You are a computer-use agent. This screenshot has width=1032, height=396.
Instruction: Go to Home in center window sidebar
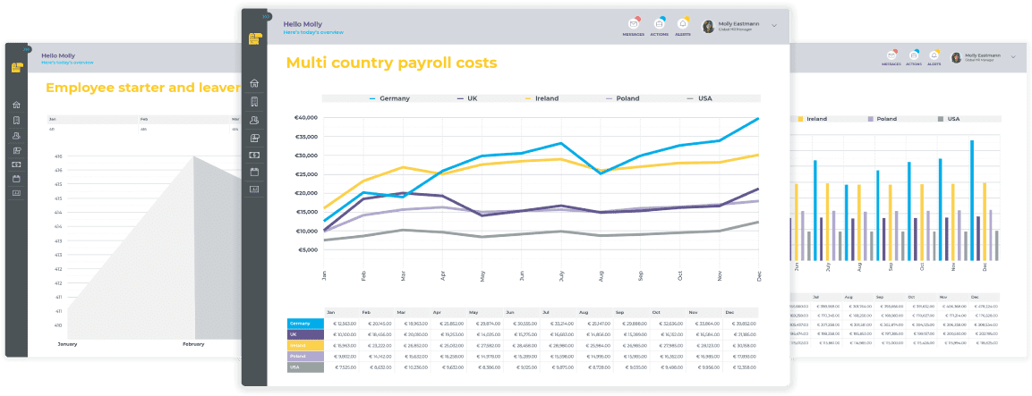point(254,83)
